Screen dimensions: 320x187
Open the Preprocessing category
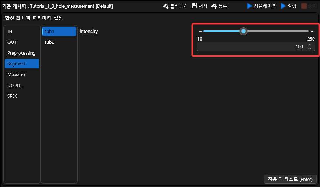(x=22, y=53)
